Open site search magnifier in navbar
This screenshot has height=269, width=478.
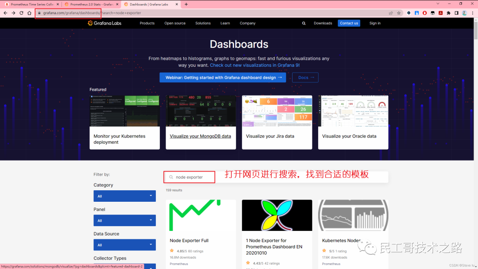tap(304, 23)
